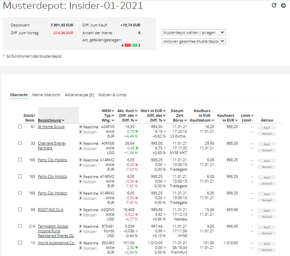Viewport: 290px width, 256px height.
Task: Tick the checkbox for Templeton Global Income Fund
Action: [20, 226]
